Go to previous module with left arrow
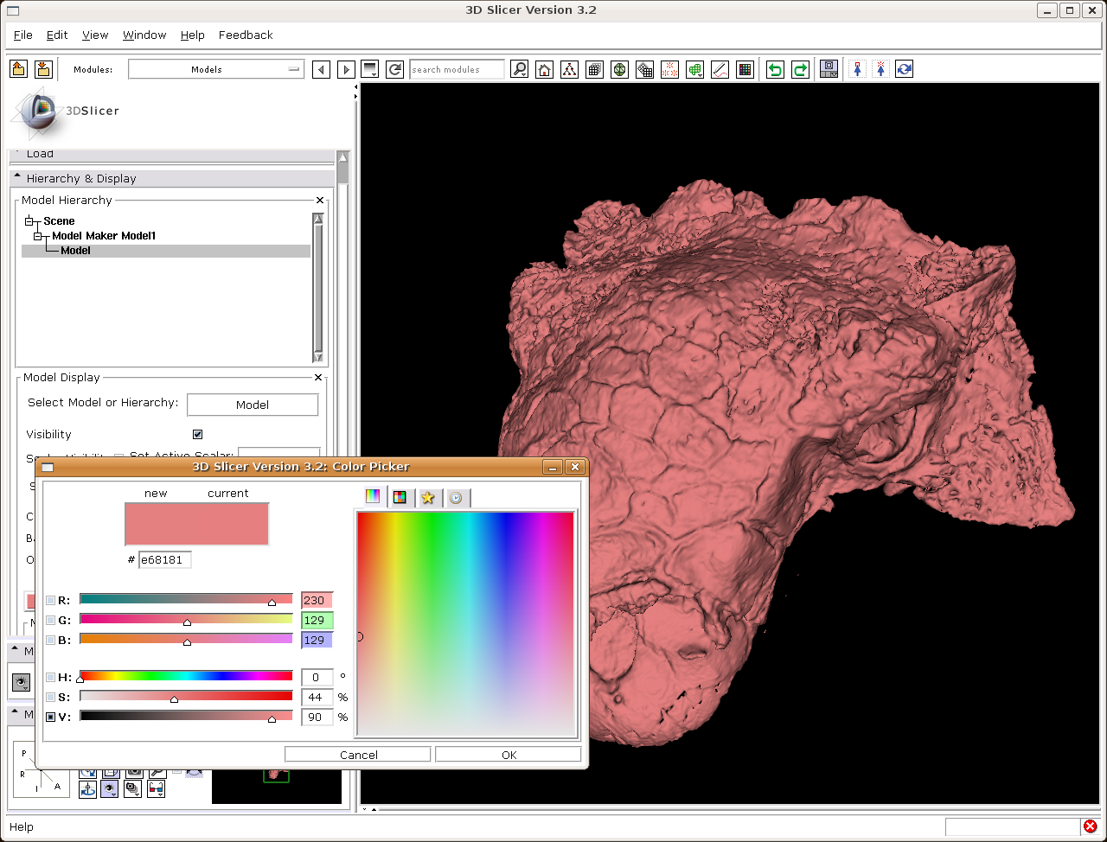Screen dimensions: 1107x842 (x=321, y=69)
